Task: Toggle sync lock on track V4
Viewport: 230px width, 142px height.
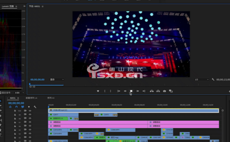Action: pyautogui.click(x=25, y=133)
